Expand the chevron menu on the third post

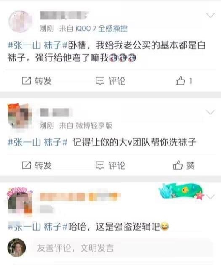(x=210, y=197)
